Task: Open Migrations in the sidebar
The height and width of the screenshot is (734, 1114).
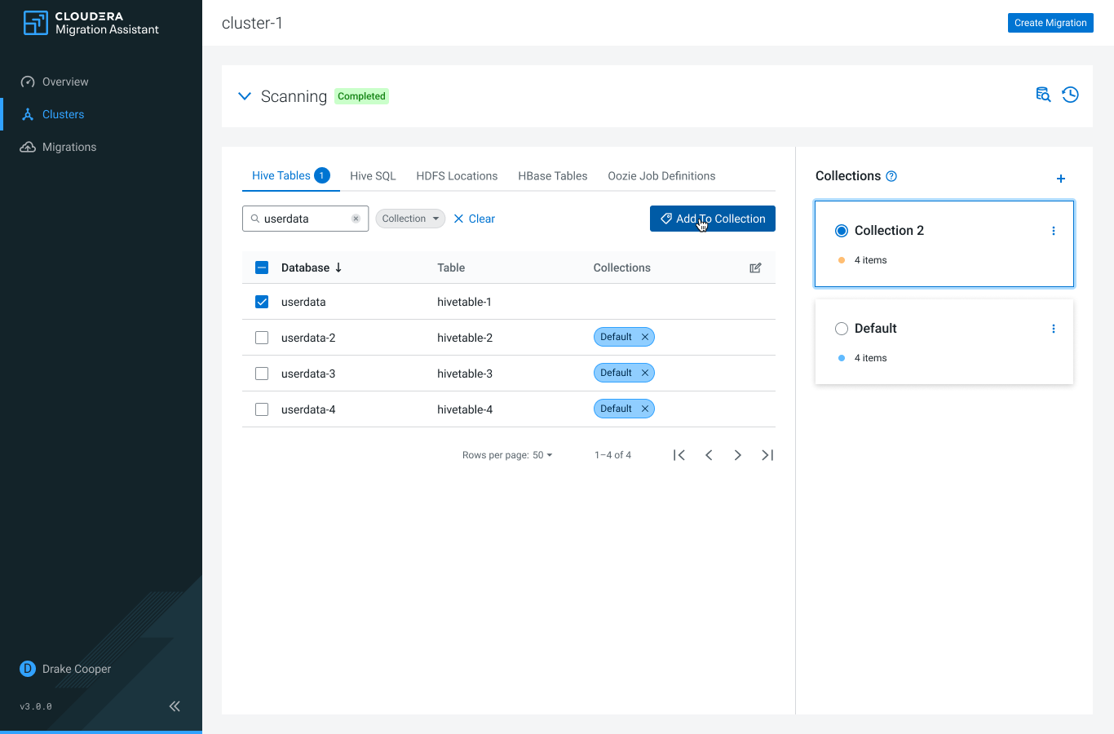Action: pos(69,147)
